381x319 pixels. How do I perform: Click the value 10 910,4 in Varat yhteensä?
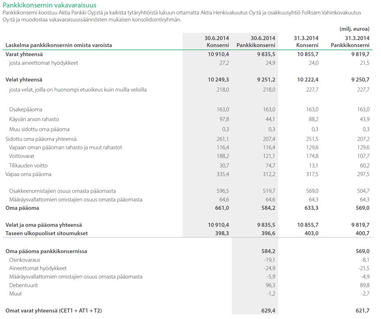(x=218, y=54)
